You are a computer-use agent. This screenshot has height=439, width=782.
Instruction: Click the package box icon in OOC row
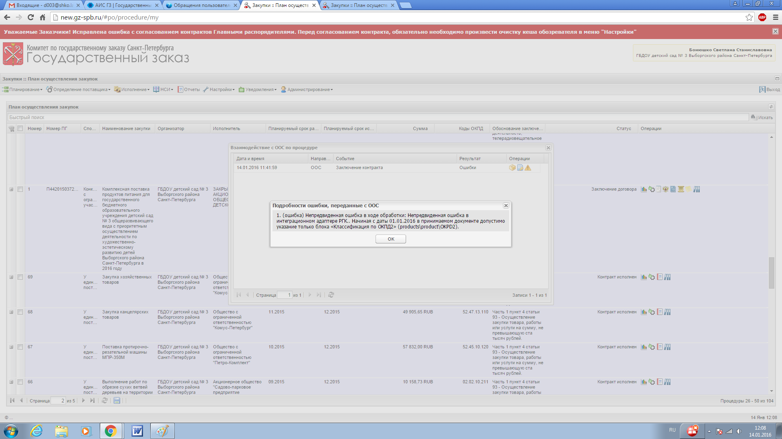pyautogui.click(x=512, y=168)
